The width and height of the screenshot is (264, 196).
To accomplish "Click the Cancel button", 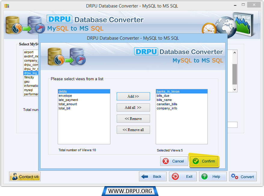I will 174,161.
